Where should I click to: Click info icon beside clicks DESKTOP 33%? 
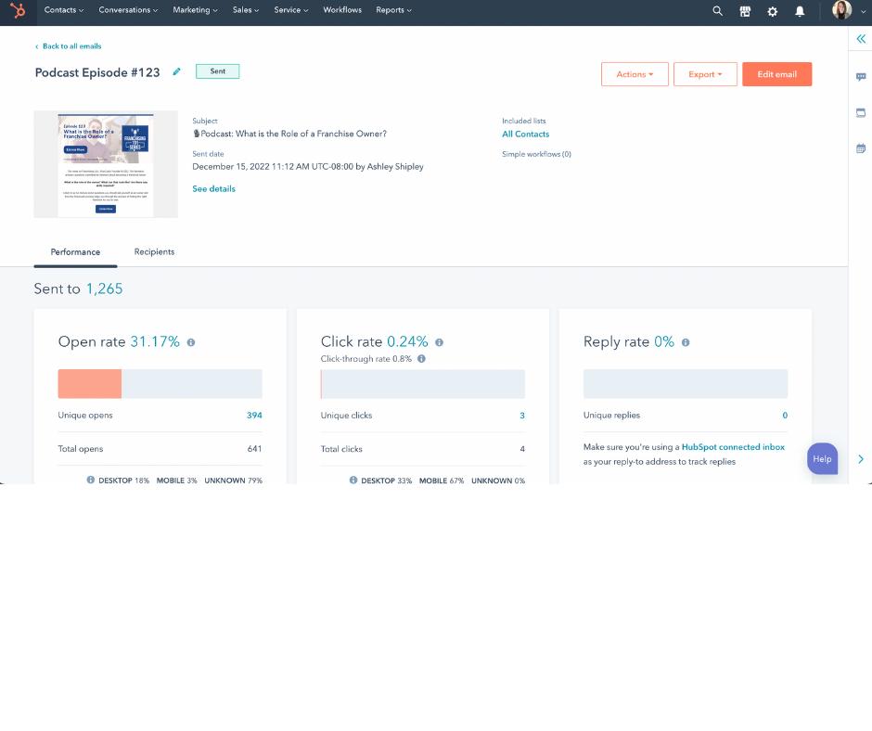click(x=353, y=480)
